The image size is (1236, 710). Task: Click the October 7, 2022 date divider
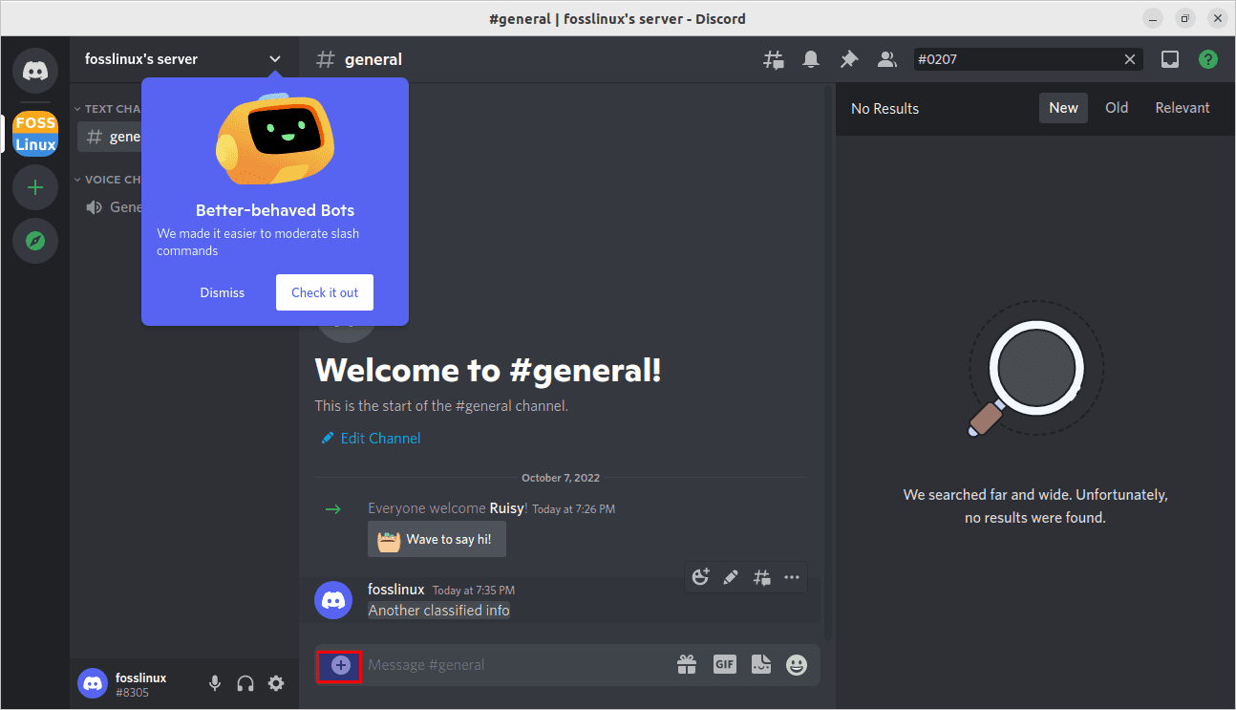[x=561, y=478]
